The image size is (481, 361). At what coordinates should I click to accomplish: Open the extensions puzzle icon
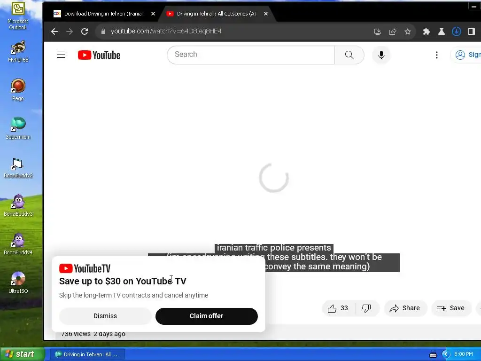[427, 31]
